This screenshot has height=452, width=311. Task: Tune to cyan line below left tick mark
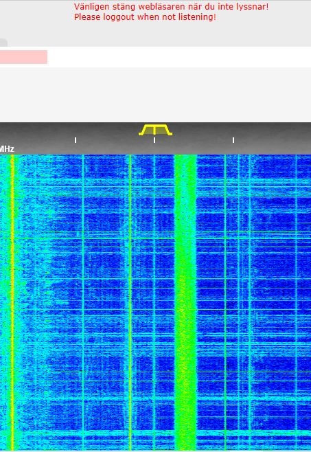(82, 303)
